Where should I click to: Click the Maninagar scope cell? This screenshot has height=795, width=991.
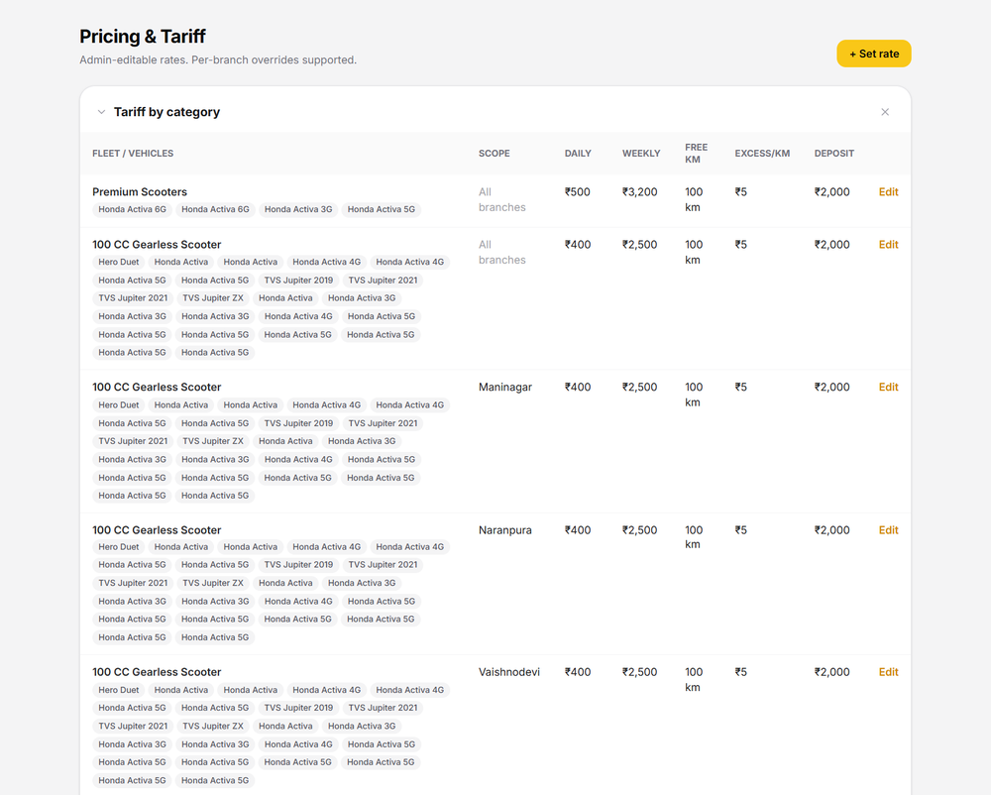505,387
